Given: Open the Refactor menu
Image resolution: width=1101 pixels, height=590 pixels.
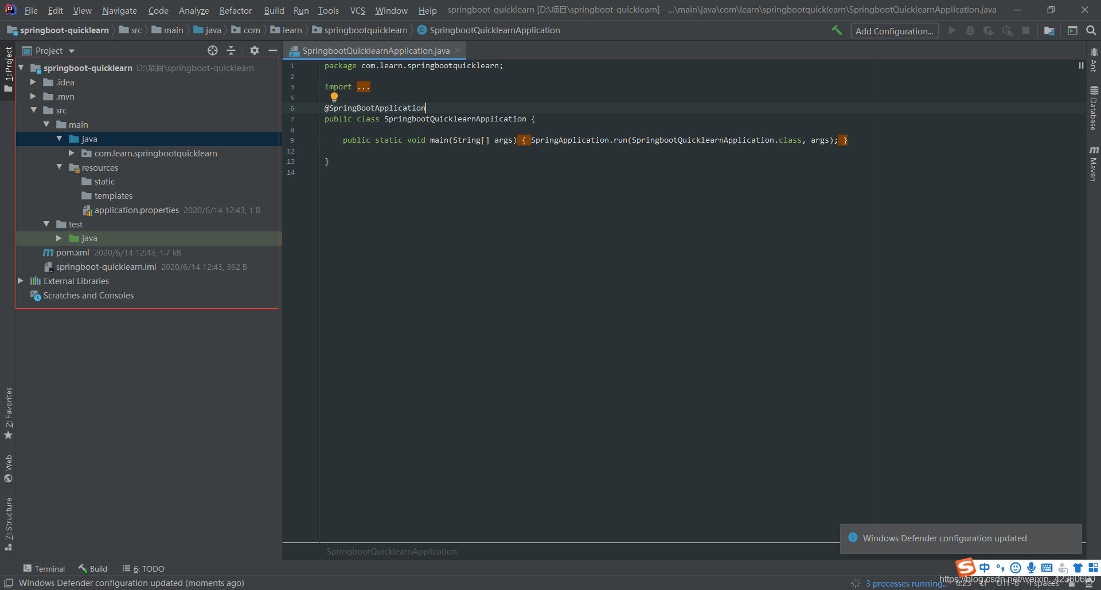Looking at the screenshot, I should coord(235,10).
